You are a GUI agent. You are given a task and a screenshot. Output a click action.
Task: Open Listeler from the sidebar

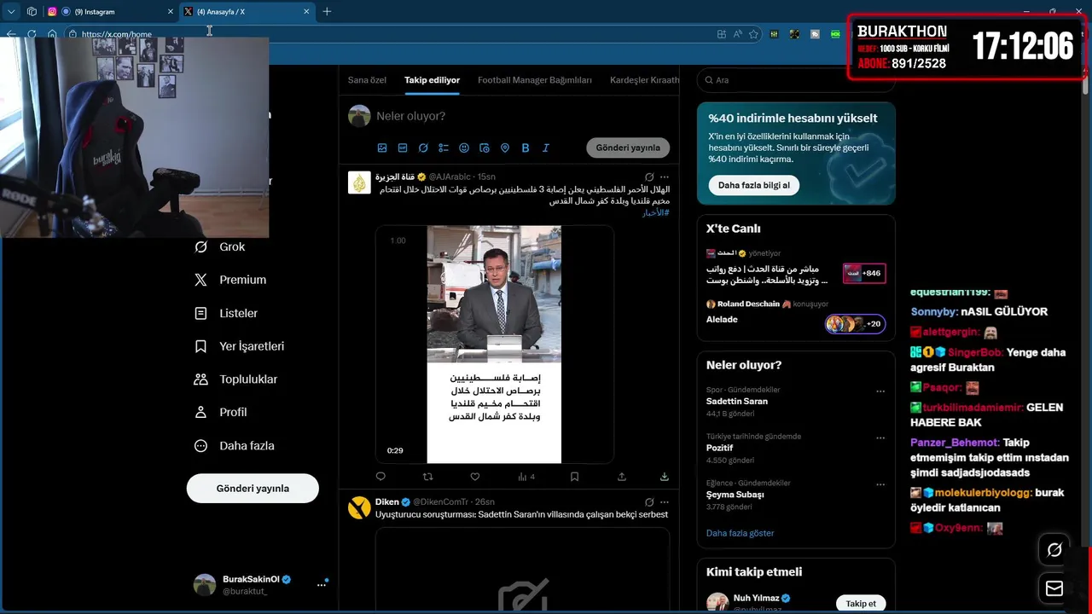[x=226, y=313]
